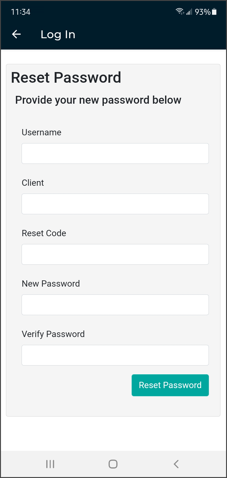The height and width of the screenshot is (478, 227).
Task: Tap the back arrow in header
Action: 16,34
